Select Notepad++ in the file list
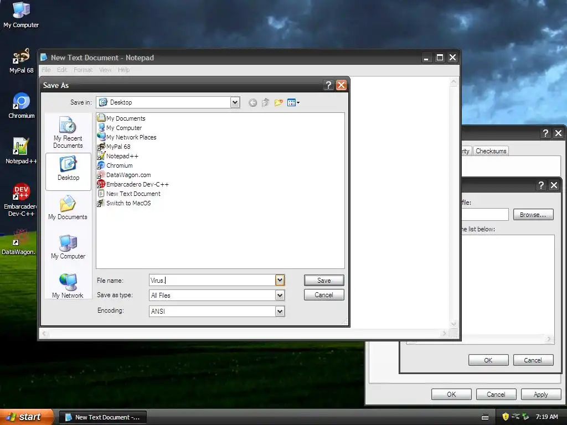 118,156
